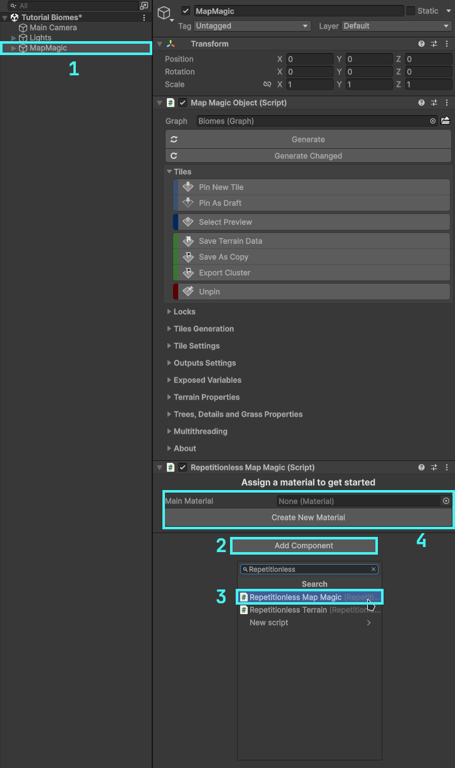This screenshot has width=455, height=768.
Task: Enable the Static checkbox
Action: coord(411,11)
